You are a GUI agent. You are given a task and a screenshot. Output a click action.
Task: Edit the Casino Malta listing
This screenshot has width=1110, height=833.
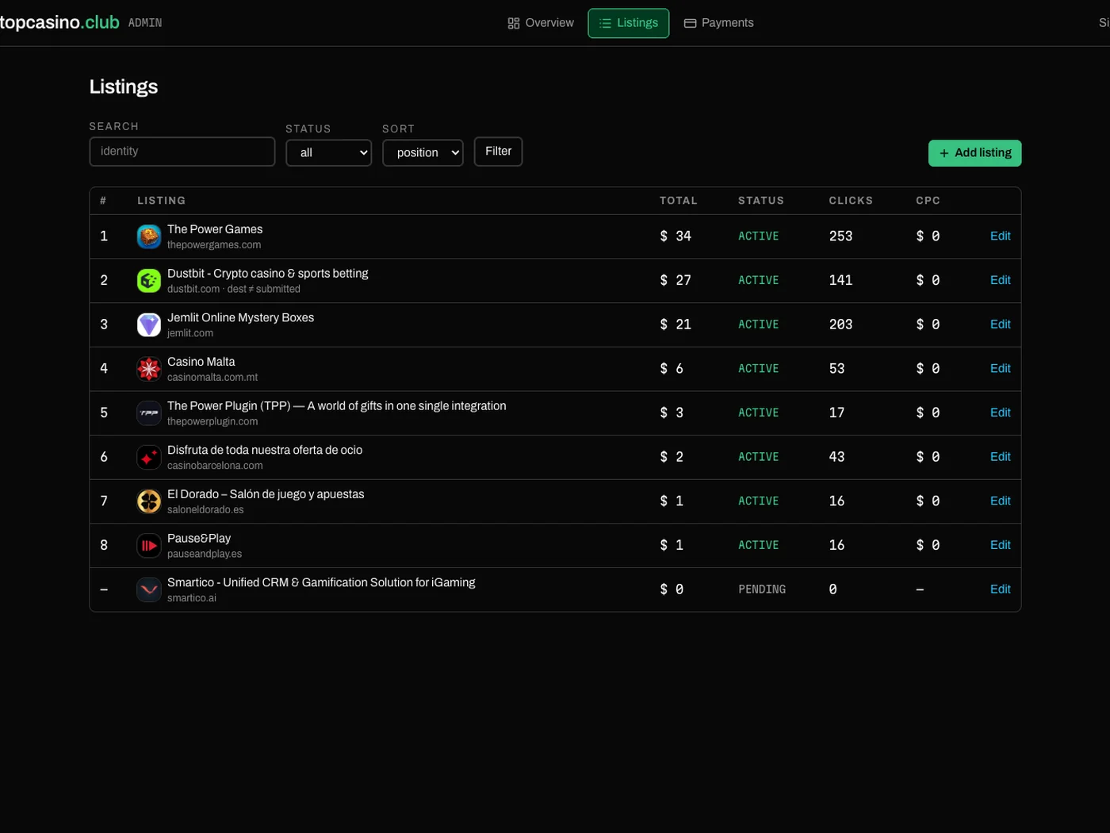(x=1001, y=369)
